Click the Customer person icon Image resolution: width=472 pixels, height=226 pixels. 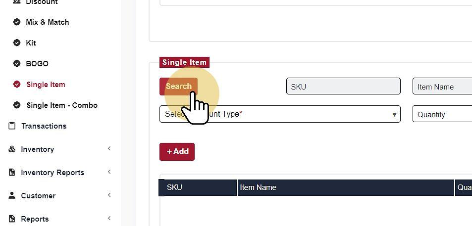(x=12, y=196)
